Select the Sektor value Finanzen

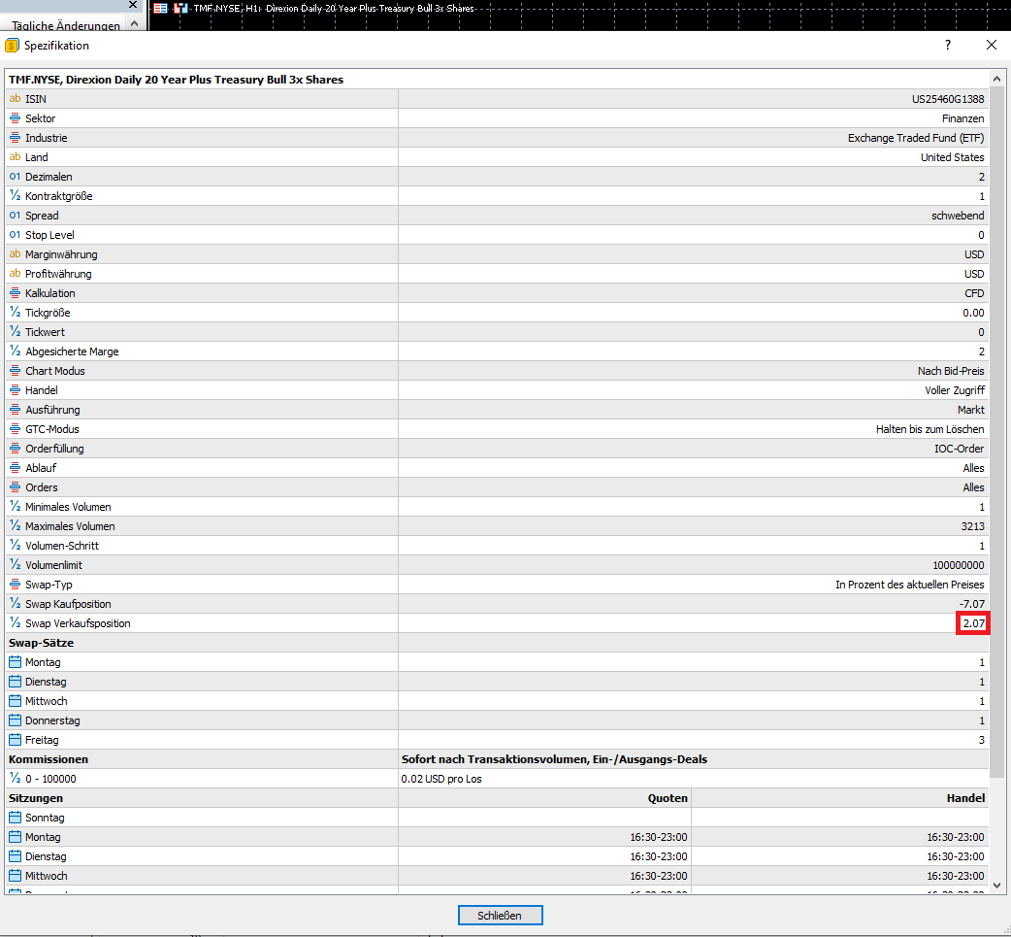click(x=962, y=118)
